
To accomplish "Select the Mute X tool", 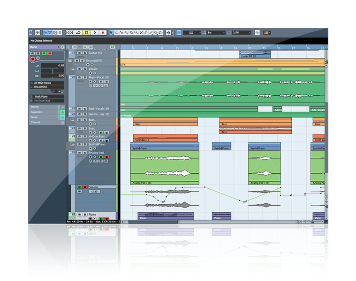I will (141, 33).
